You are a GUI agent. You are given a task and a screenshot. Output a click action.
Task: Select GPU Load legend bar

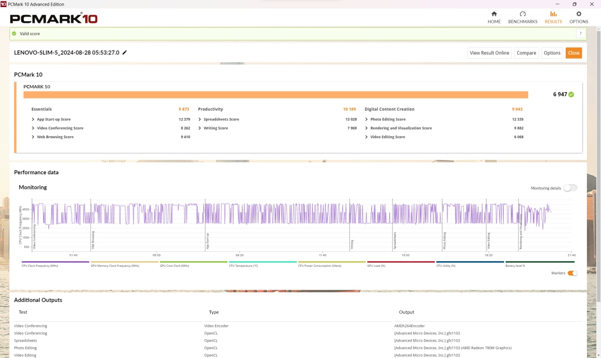point(401,262)
